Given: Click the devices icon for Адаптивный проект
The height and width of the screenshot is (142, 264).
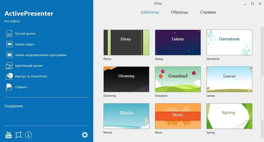Looking at the screenshot, I should 9,65.
